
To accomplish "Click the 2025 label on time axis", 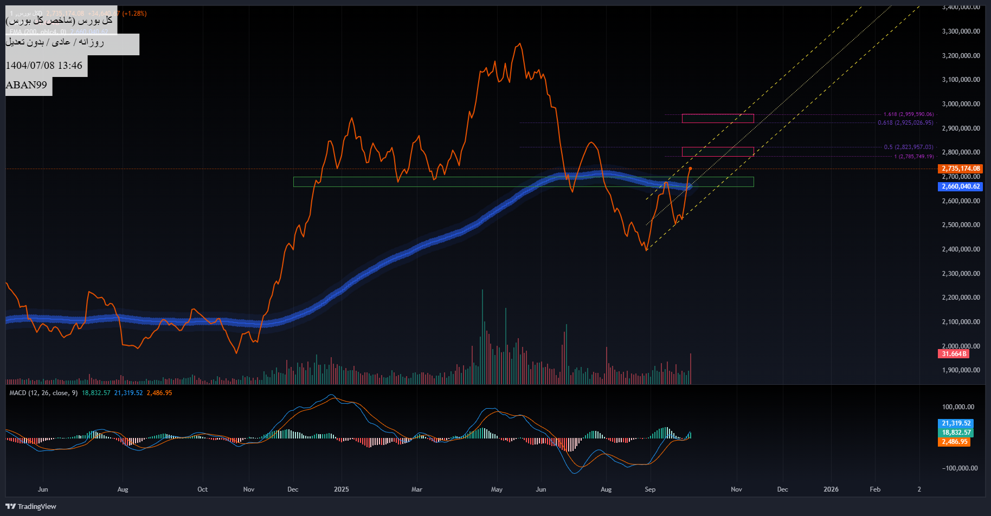I will [342, 489].
